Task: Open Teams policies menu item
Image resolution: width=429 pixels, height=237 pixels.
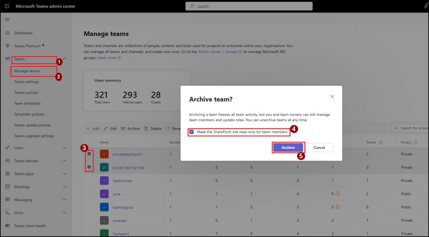Action: tap(26, 93)
